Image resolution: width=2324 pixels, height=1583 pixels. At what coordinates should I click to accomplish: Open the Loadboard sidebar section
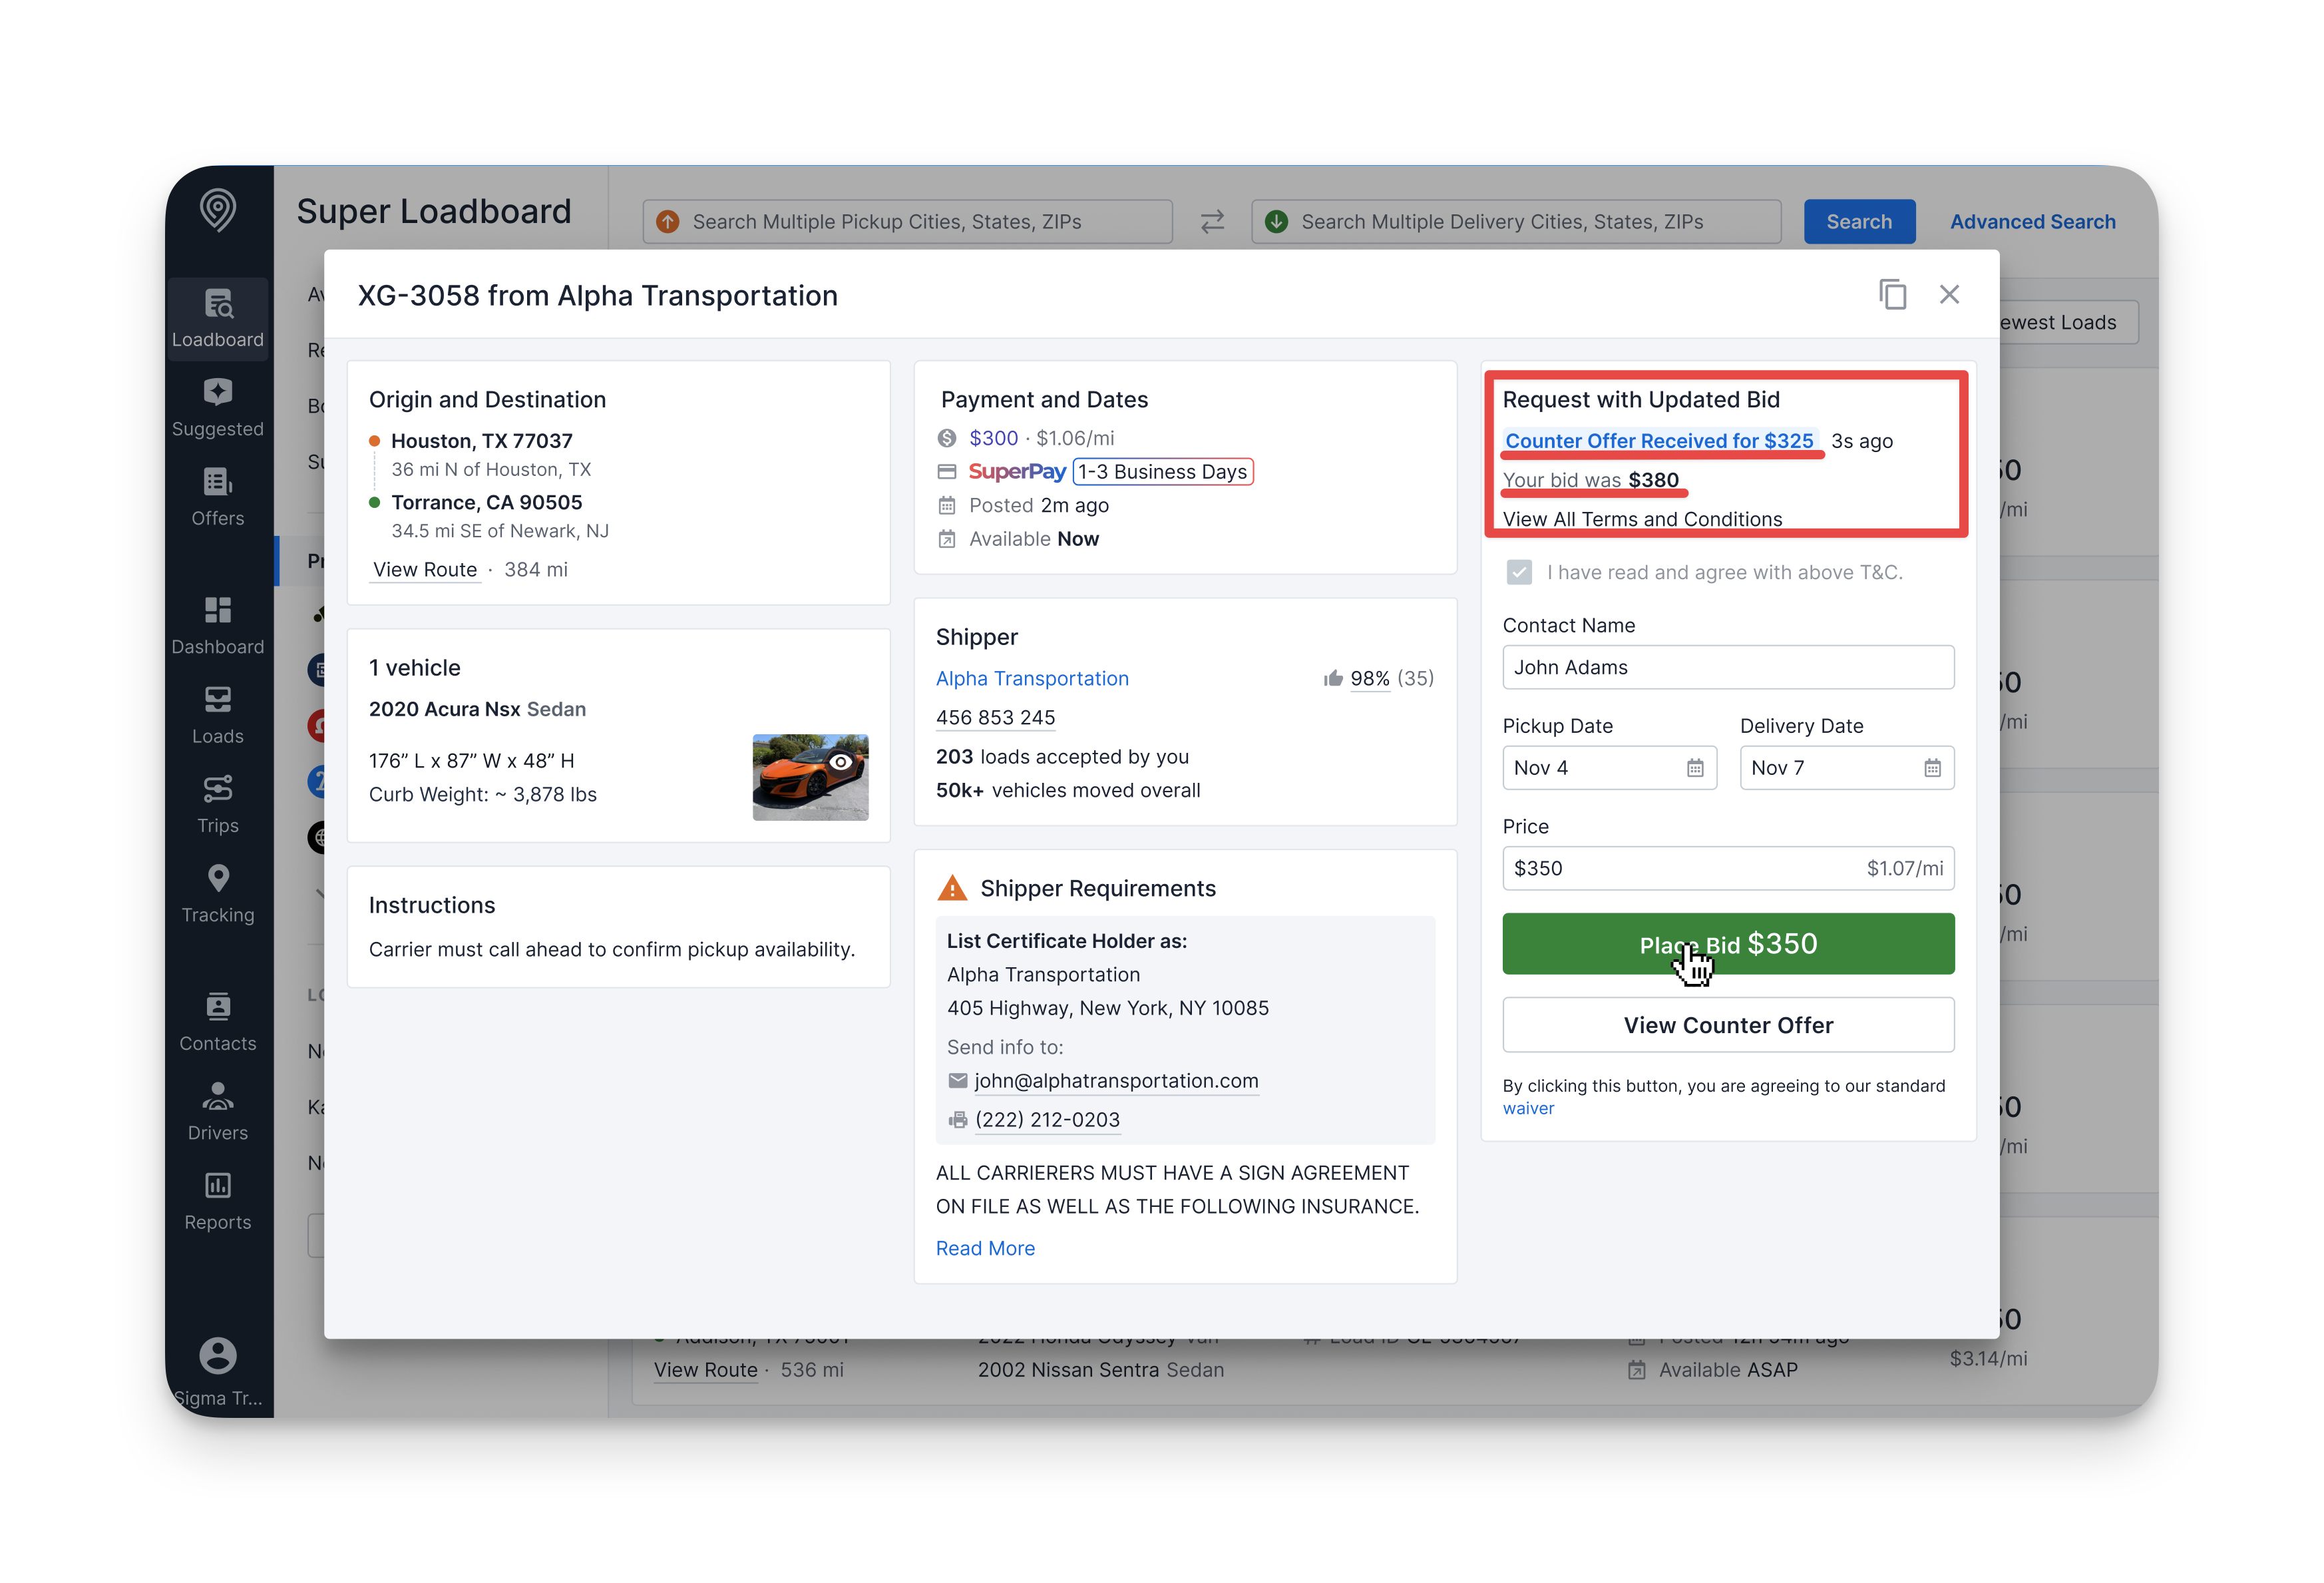click(x=218, y=318)
